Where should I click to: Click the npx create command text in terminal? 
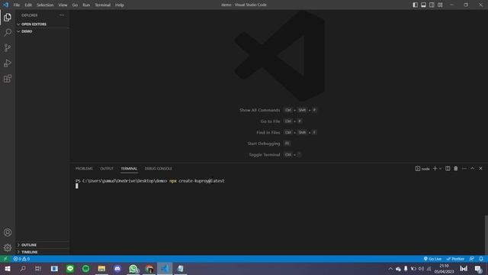tap(197, 181)
